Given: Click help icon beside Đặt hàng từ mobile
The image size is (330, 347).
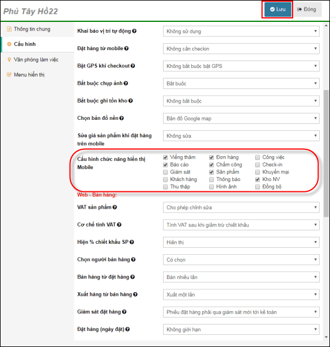Looking at the screenshot, I should coord(126,48).
